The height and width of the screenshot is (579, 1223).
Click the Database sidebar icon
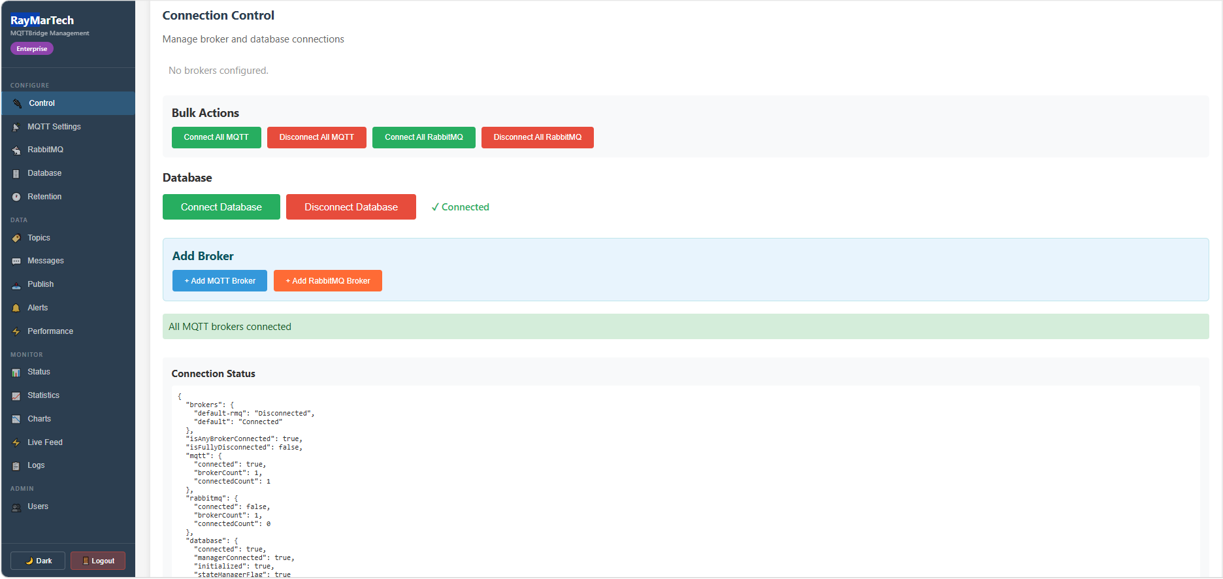click(16, 173)
